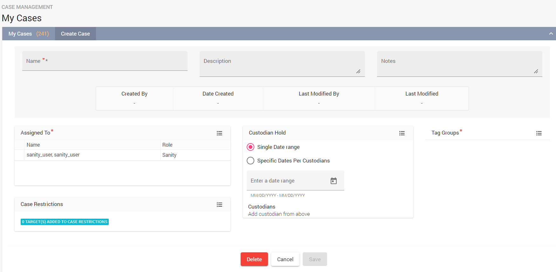Focus the Description text area

(282, 64)
